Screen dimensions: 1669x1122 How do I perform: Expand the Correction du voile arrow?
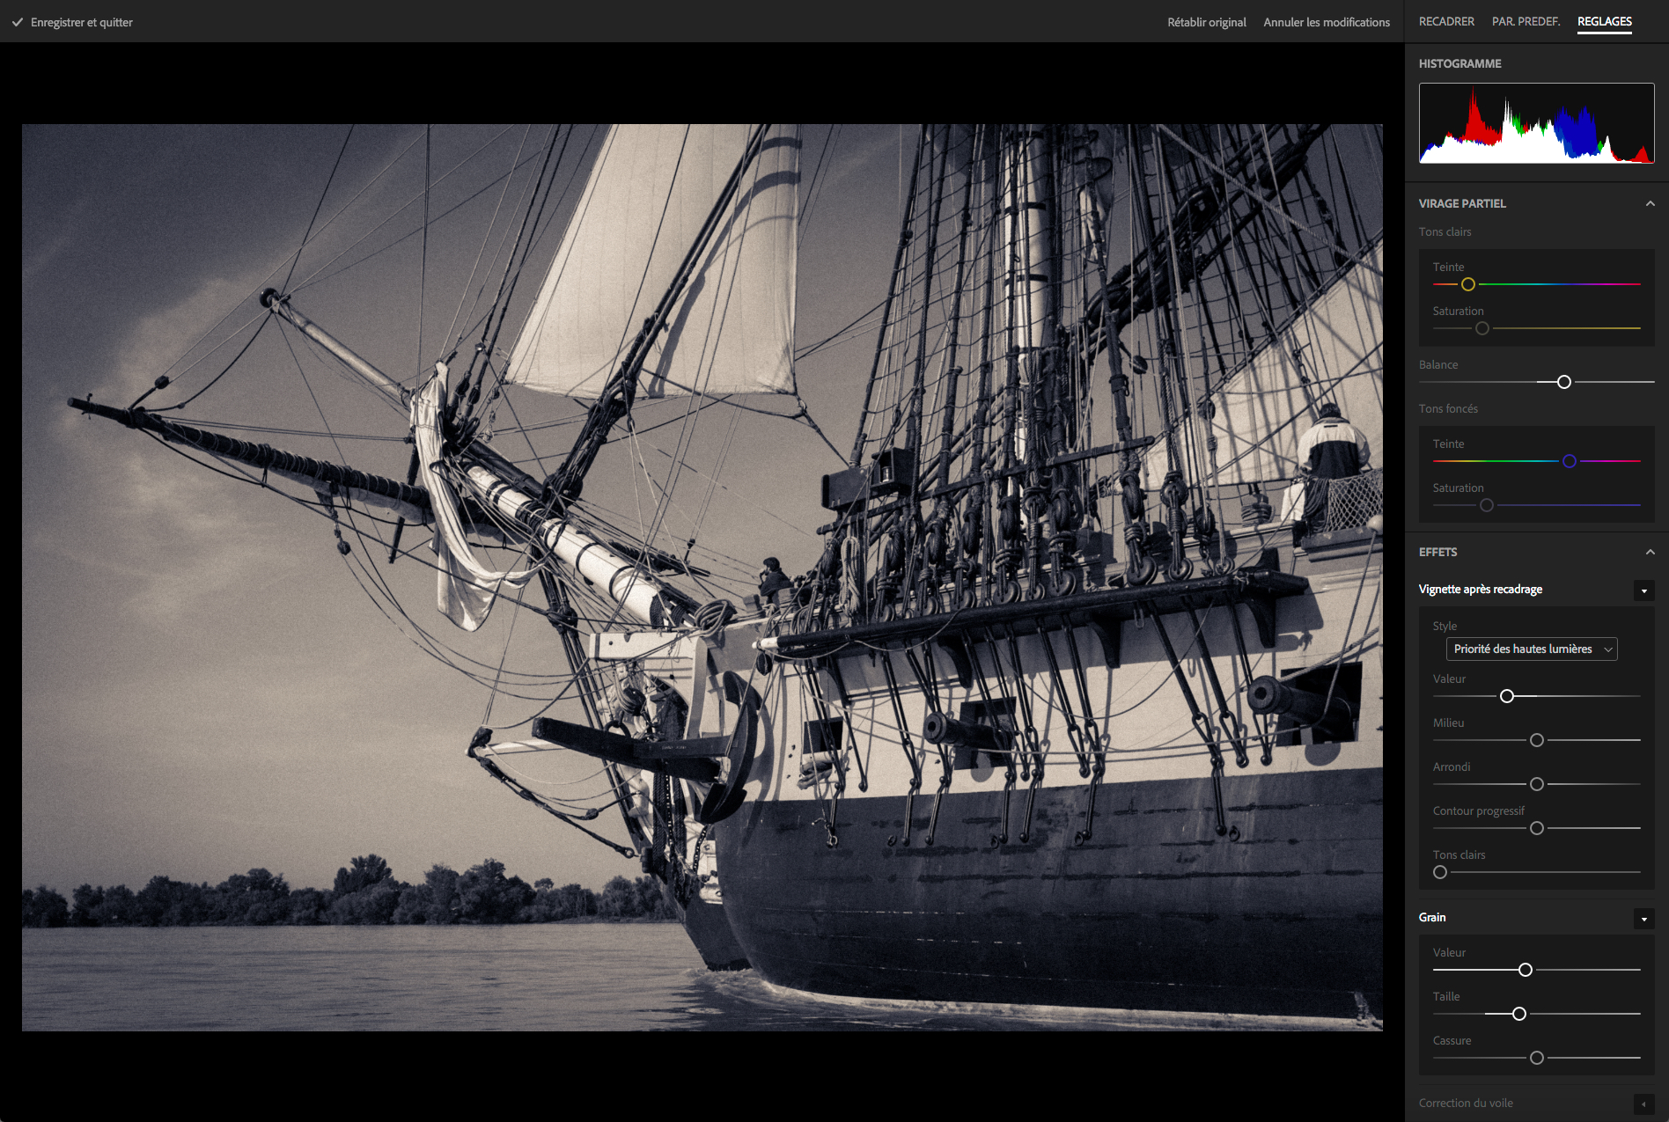click(x=1643, y=1104)
